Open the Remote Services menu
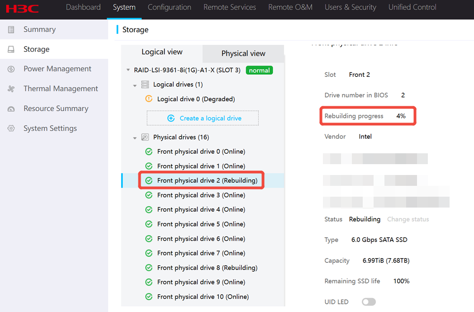This screenshot has width=474, height=312. tap(229, 7)
